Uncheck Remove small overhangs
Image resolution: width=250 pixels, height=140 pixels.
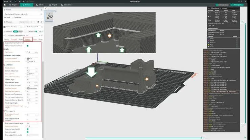click(x=27, y=46)
